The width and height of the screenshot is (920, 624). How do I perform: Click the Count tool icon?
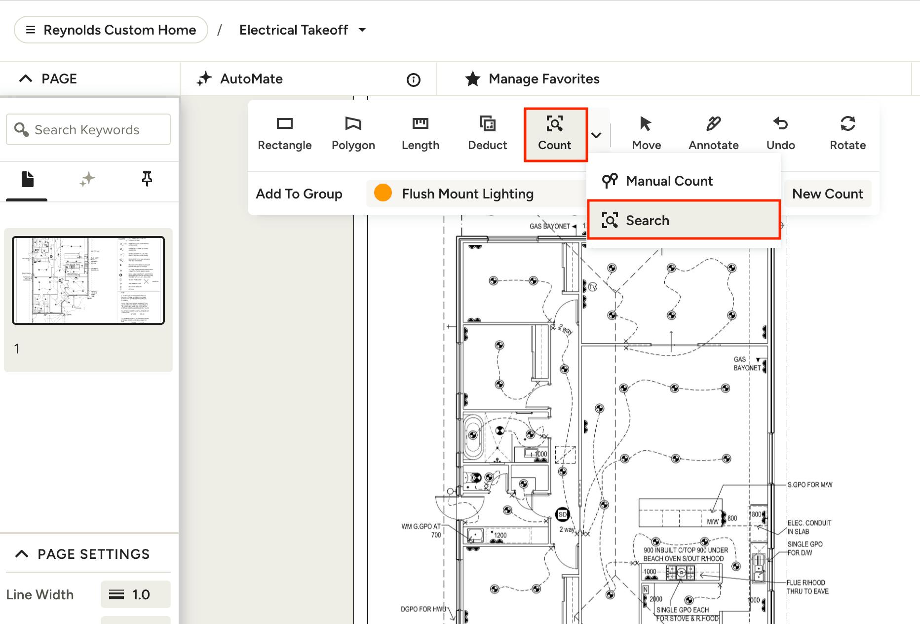pyautogui.click(x=555, y=124)
